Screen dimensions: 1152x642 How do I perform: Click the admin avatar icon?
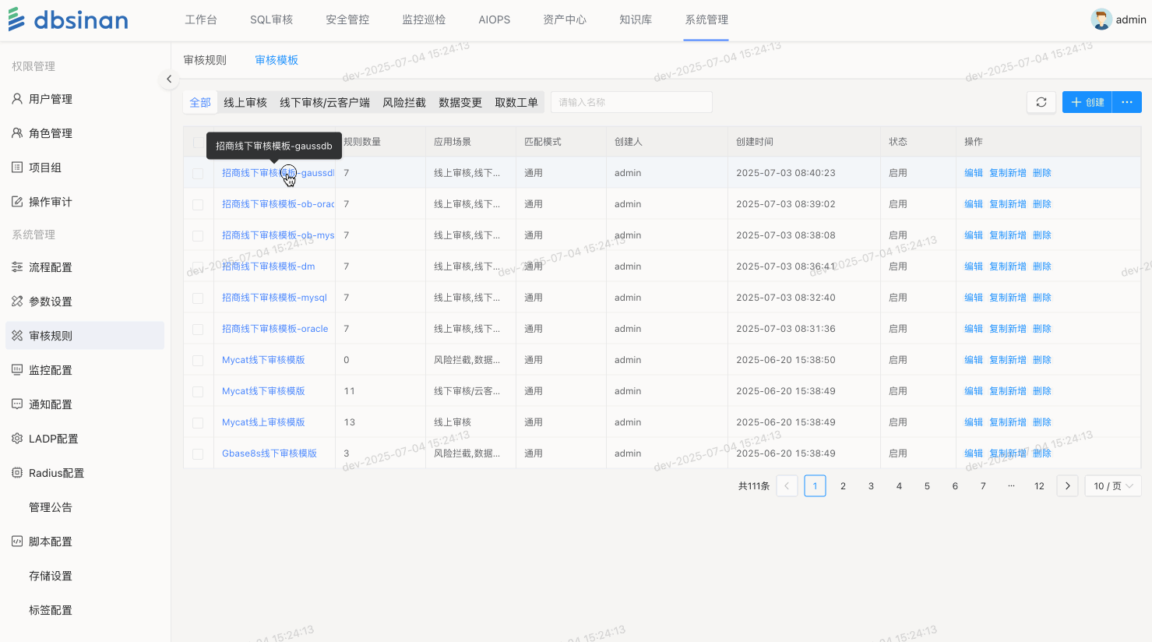(x=1101, y=19)
